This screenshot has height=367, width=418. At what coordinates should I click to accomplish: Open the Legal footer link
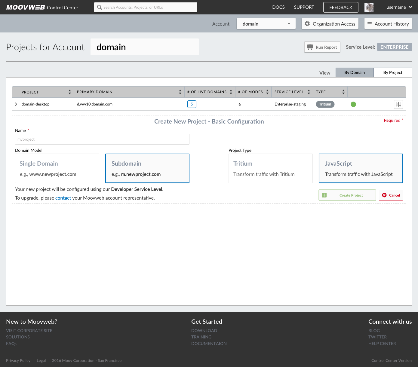point(41,360)
